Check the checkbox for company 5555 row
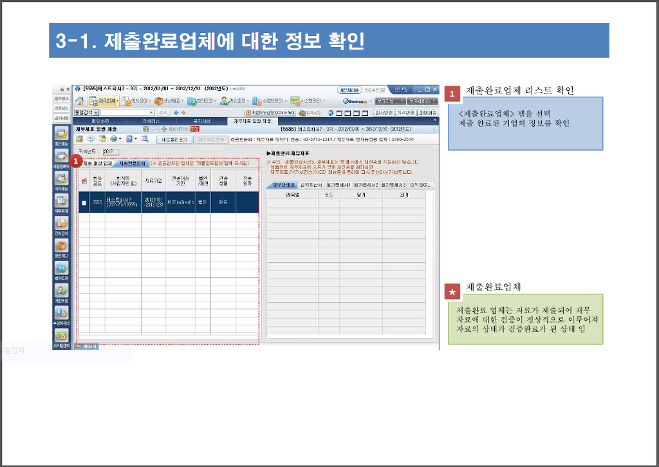The height and width of the screenshot is (467, 659). (84, 202)
